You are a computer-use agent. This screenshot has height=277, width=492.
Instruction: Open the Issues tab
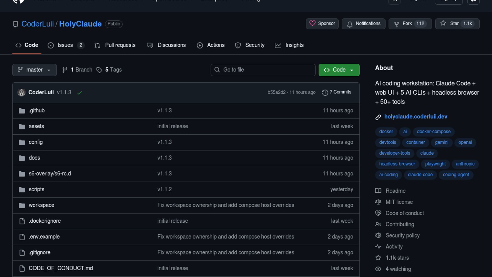point(65,45)
